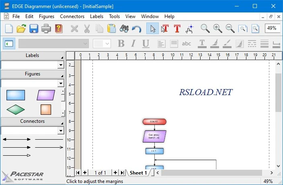Open the Figures menu
This screenshot has width=283, height=185.
pyautogui.click(x=47, y=16)
